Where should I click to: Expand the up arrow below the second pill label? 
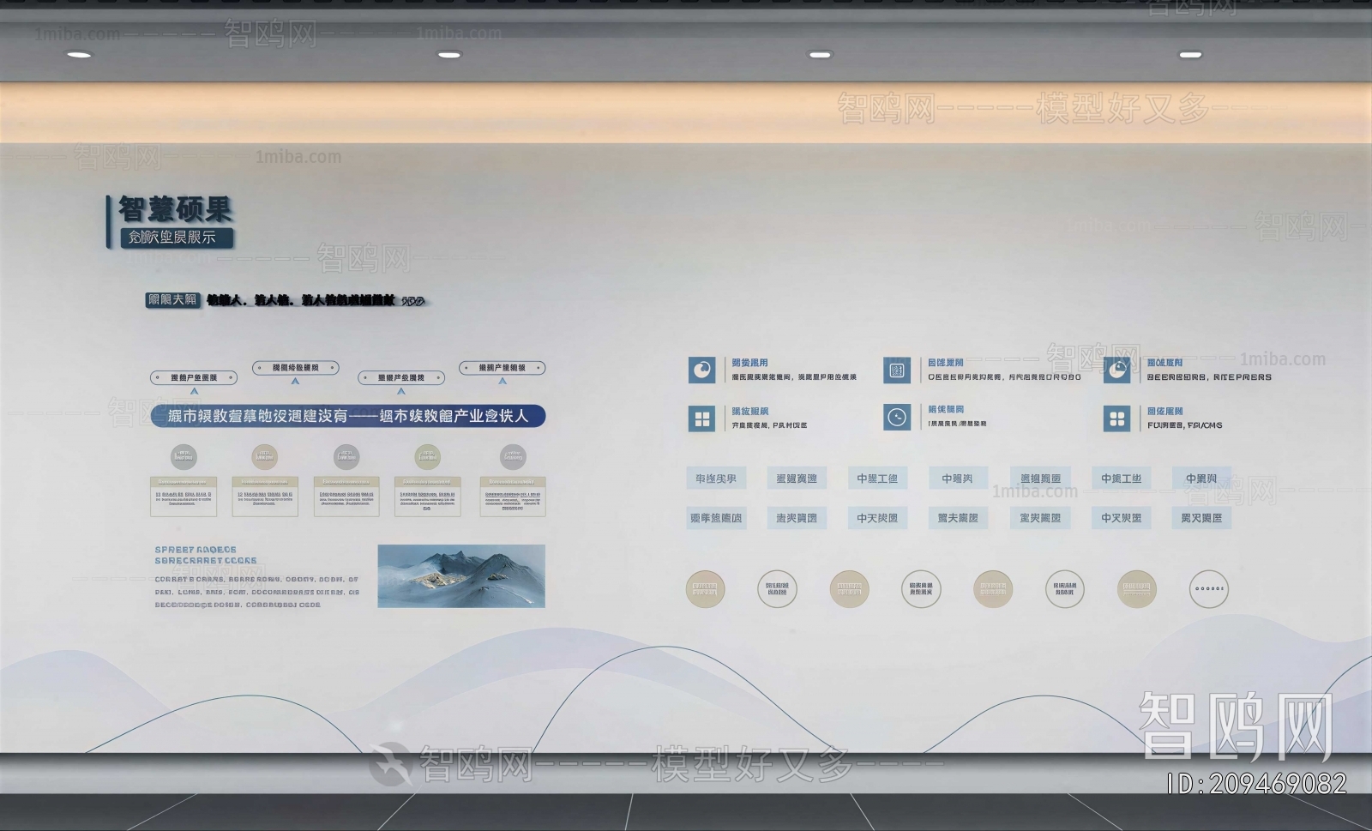point(295,382)
